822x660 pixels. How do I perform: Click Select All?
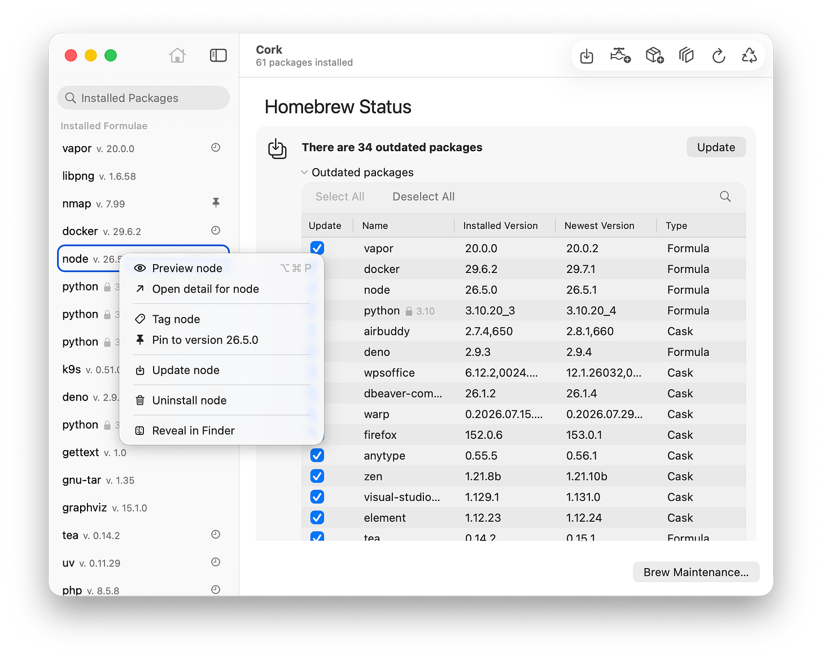pyautogui.click(x=340, y=196)
